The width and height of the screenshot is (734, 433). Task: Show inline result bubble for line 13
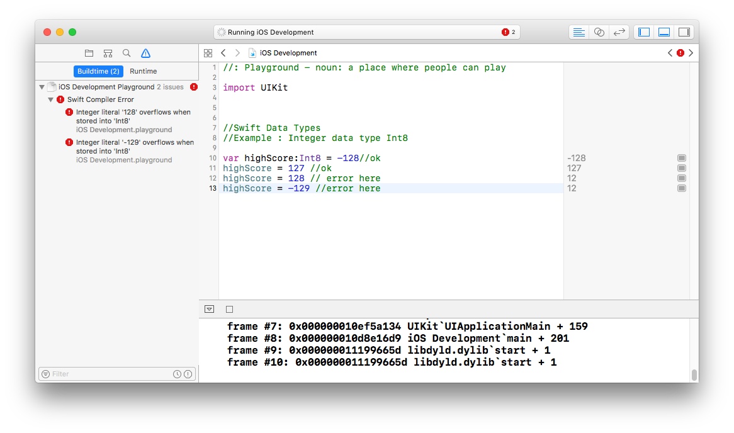click(x=682, y=188)
